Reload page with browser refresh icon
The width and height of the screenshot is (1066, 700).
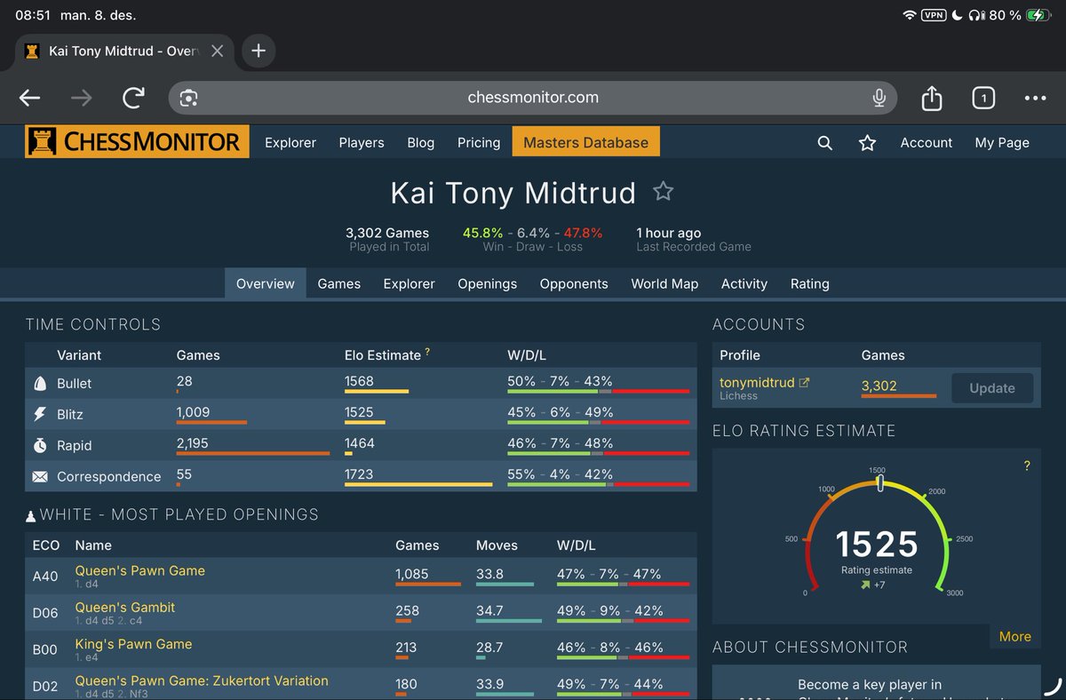(x=133, y=98)
